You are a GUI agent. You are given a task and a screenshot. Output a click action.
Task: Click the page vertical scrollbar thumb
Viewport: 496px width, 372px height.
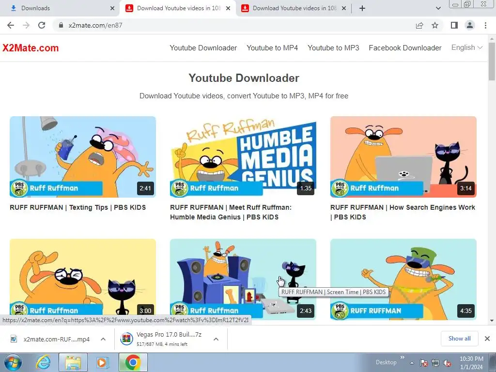pyautogui.click(x=492, y=61)
